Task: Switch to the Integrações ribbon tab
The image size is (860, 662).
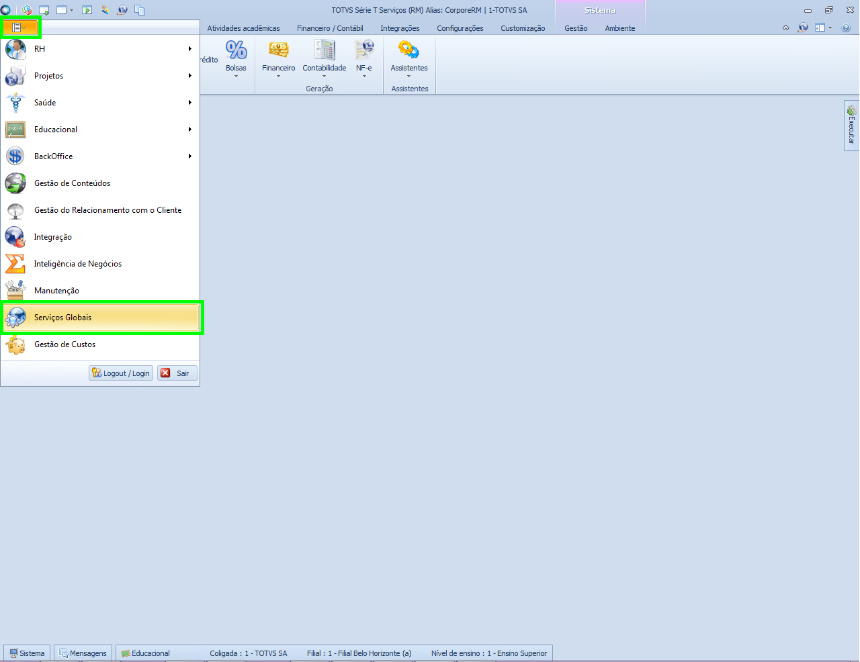Action: pos(400,28)
